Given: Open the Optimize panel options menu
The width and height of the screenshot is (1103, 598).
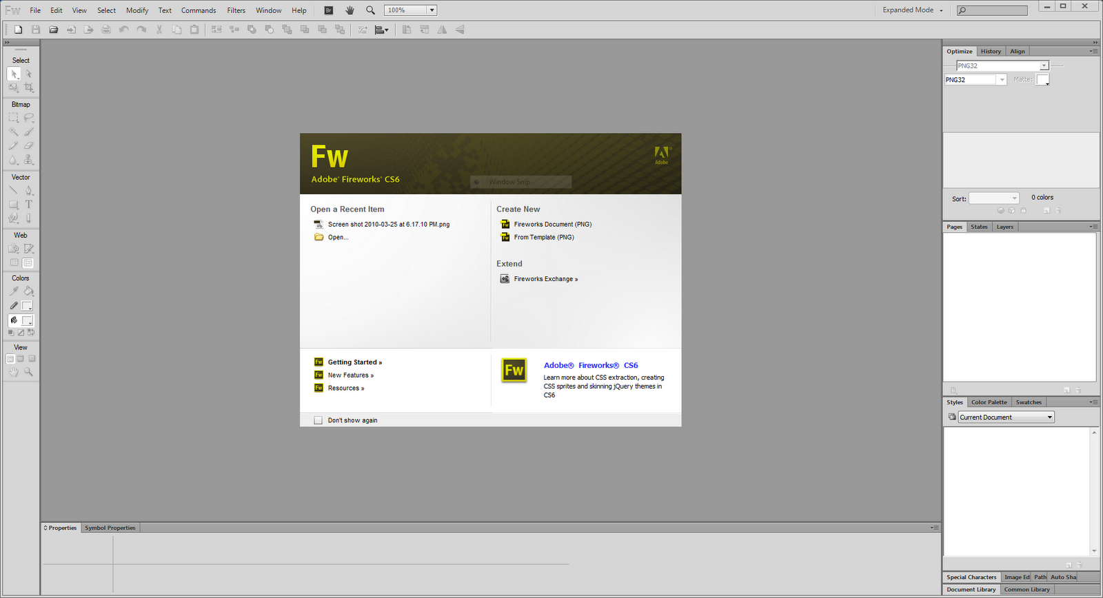Looking at the screenshot, I should pos(1093,52).
